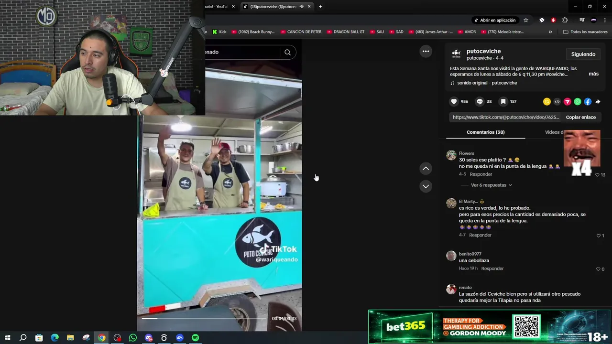Open the Spotify taskbar icon
The image size is (612, 344).
click(x=195, y=338)
